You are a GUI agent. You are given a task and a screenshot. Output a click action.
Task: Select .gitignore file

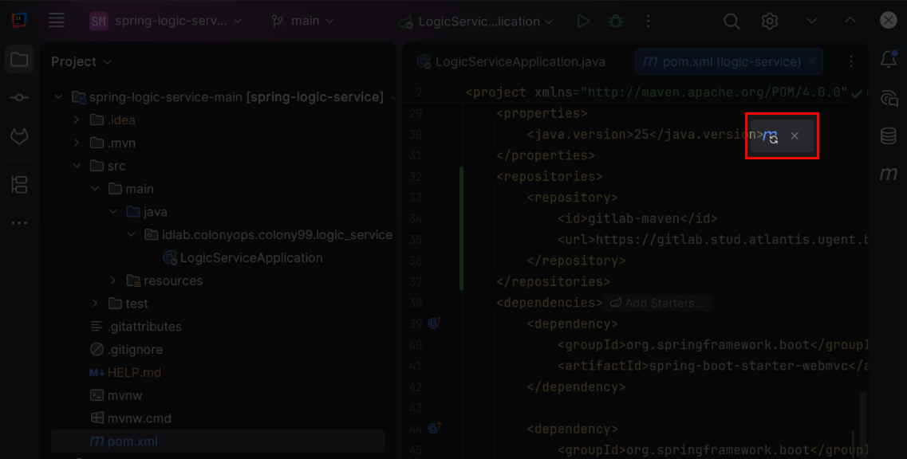127,350
